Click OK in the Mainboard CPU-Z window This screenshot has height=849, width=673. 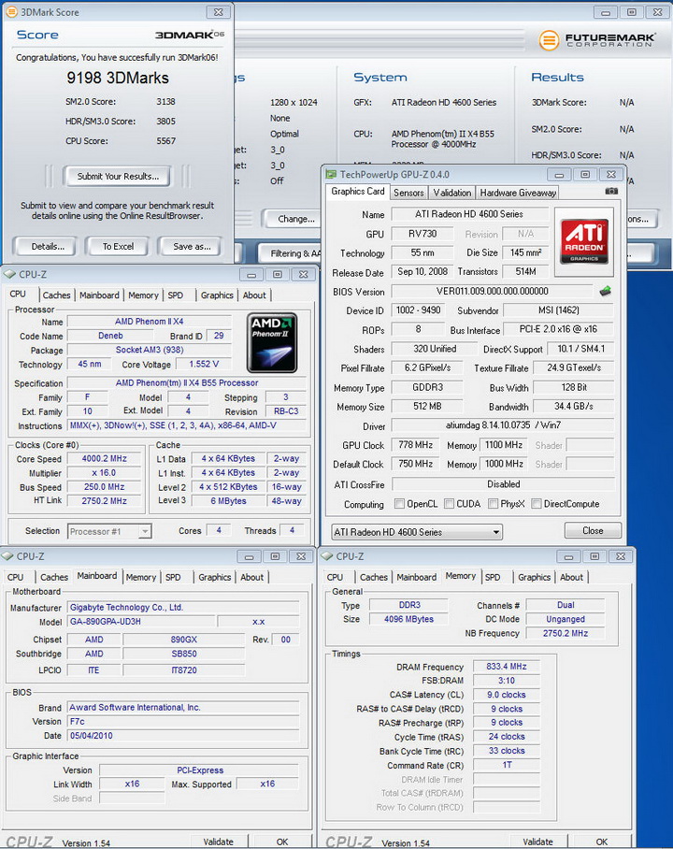(282, 842)
